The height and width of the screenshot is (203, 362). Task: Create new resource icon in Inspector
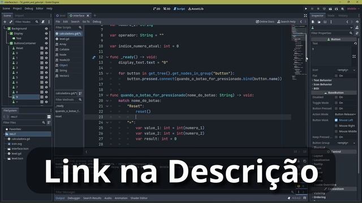tap(313, 22)
